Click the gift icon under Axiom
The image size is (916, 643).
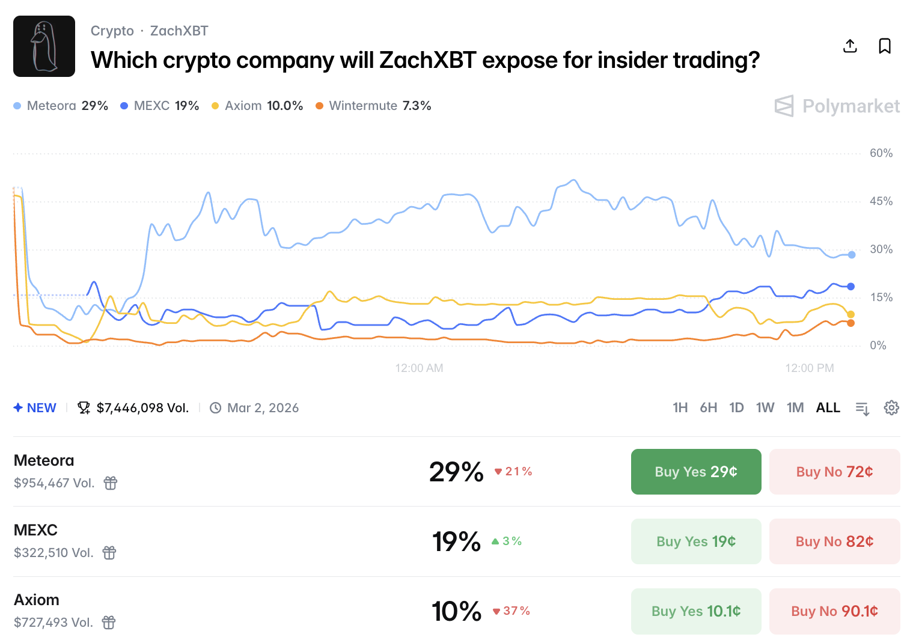point(108,623)
